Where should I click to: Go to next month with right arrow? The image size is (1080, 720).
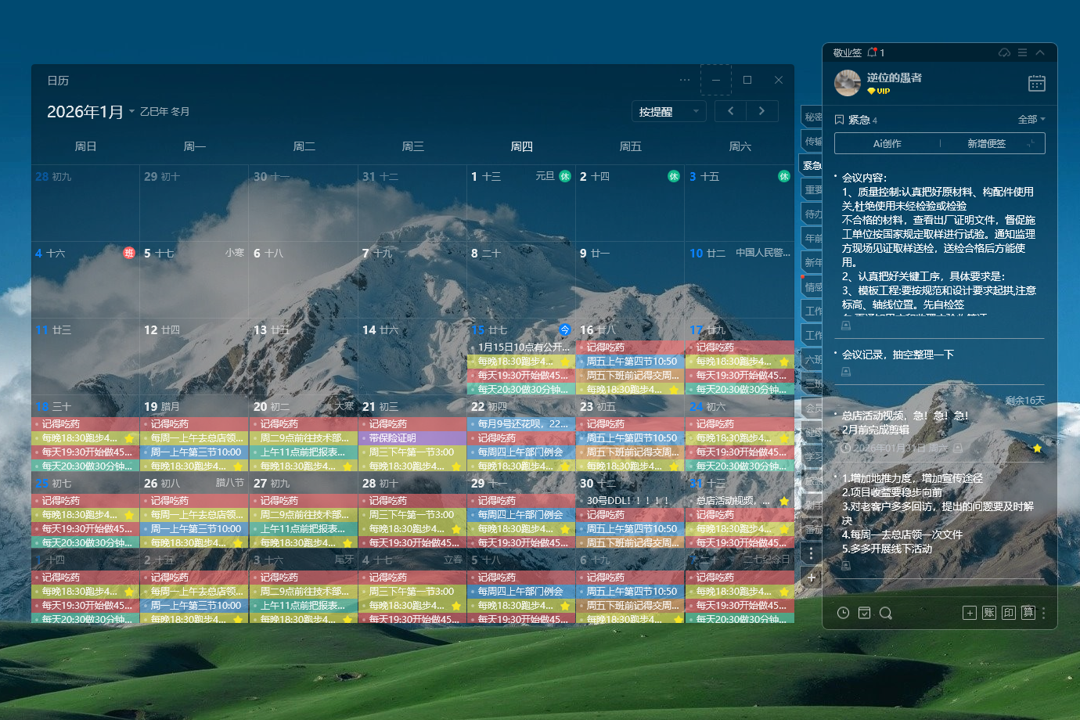(x=761, y=111)
